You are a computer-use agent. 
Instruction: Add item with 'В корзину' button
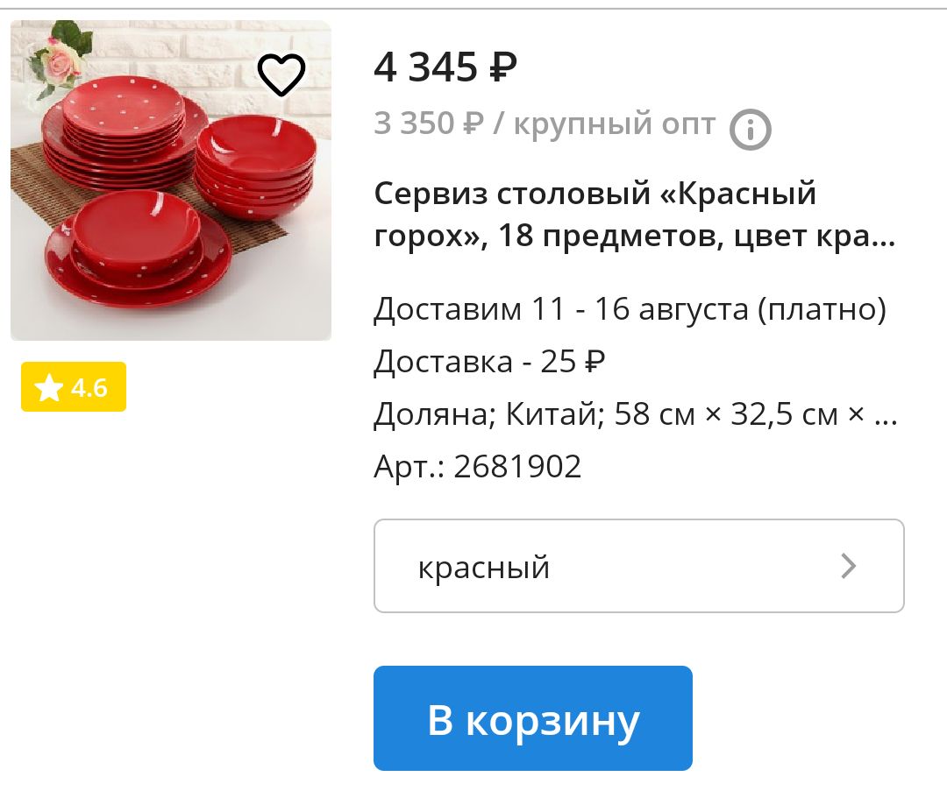coord(533,718)
